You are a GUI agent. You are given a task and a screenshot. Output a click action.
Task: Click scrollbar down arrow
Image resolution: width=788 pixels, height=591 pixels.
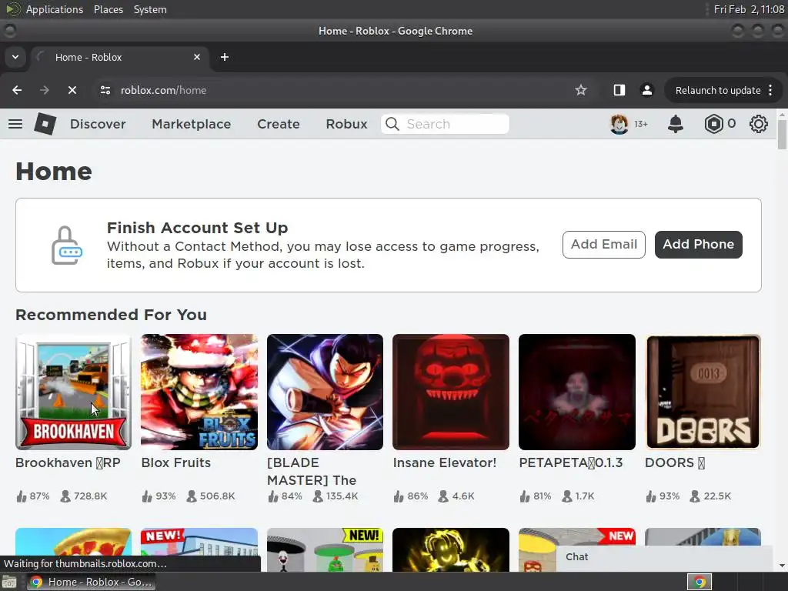click(782, 566)
